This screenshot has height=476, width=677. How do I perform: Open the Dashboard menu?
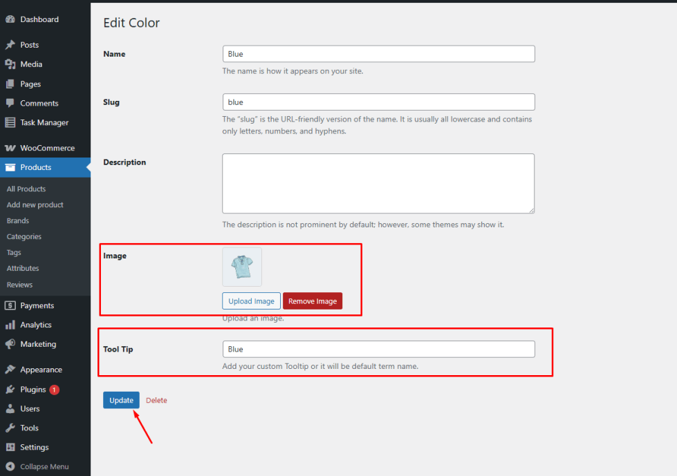(39, 19)
